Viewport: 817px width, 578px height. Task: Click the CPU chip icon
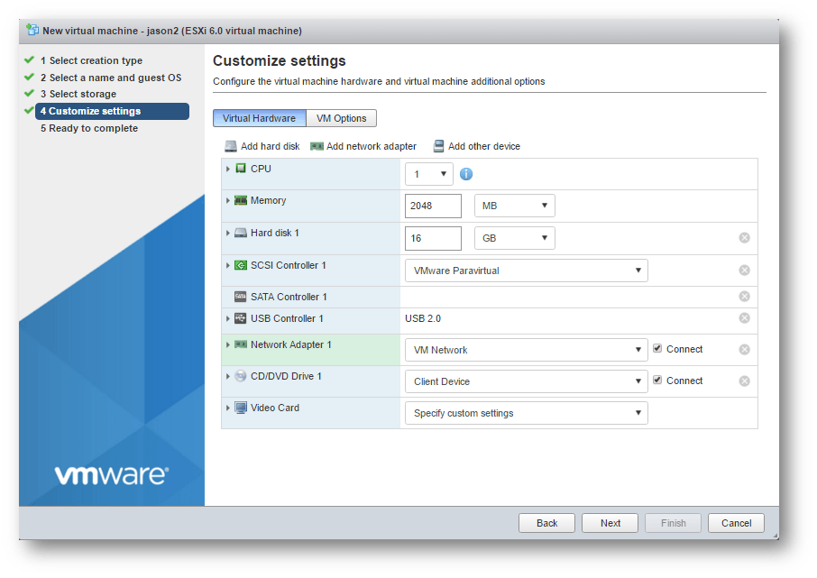[240, 169]
